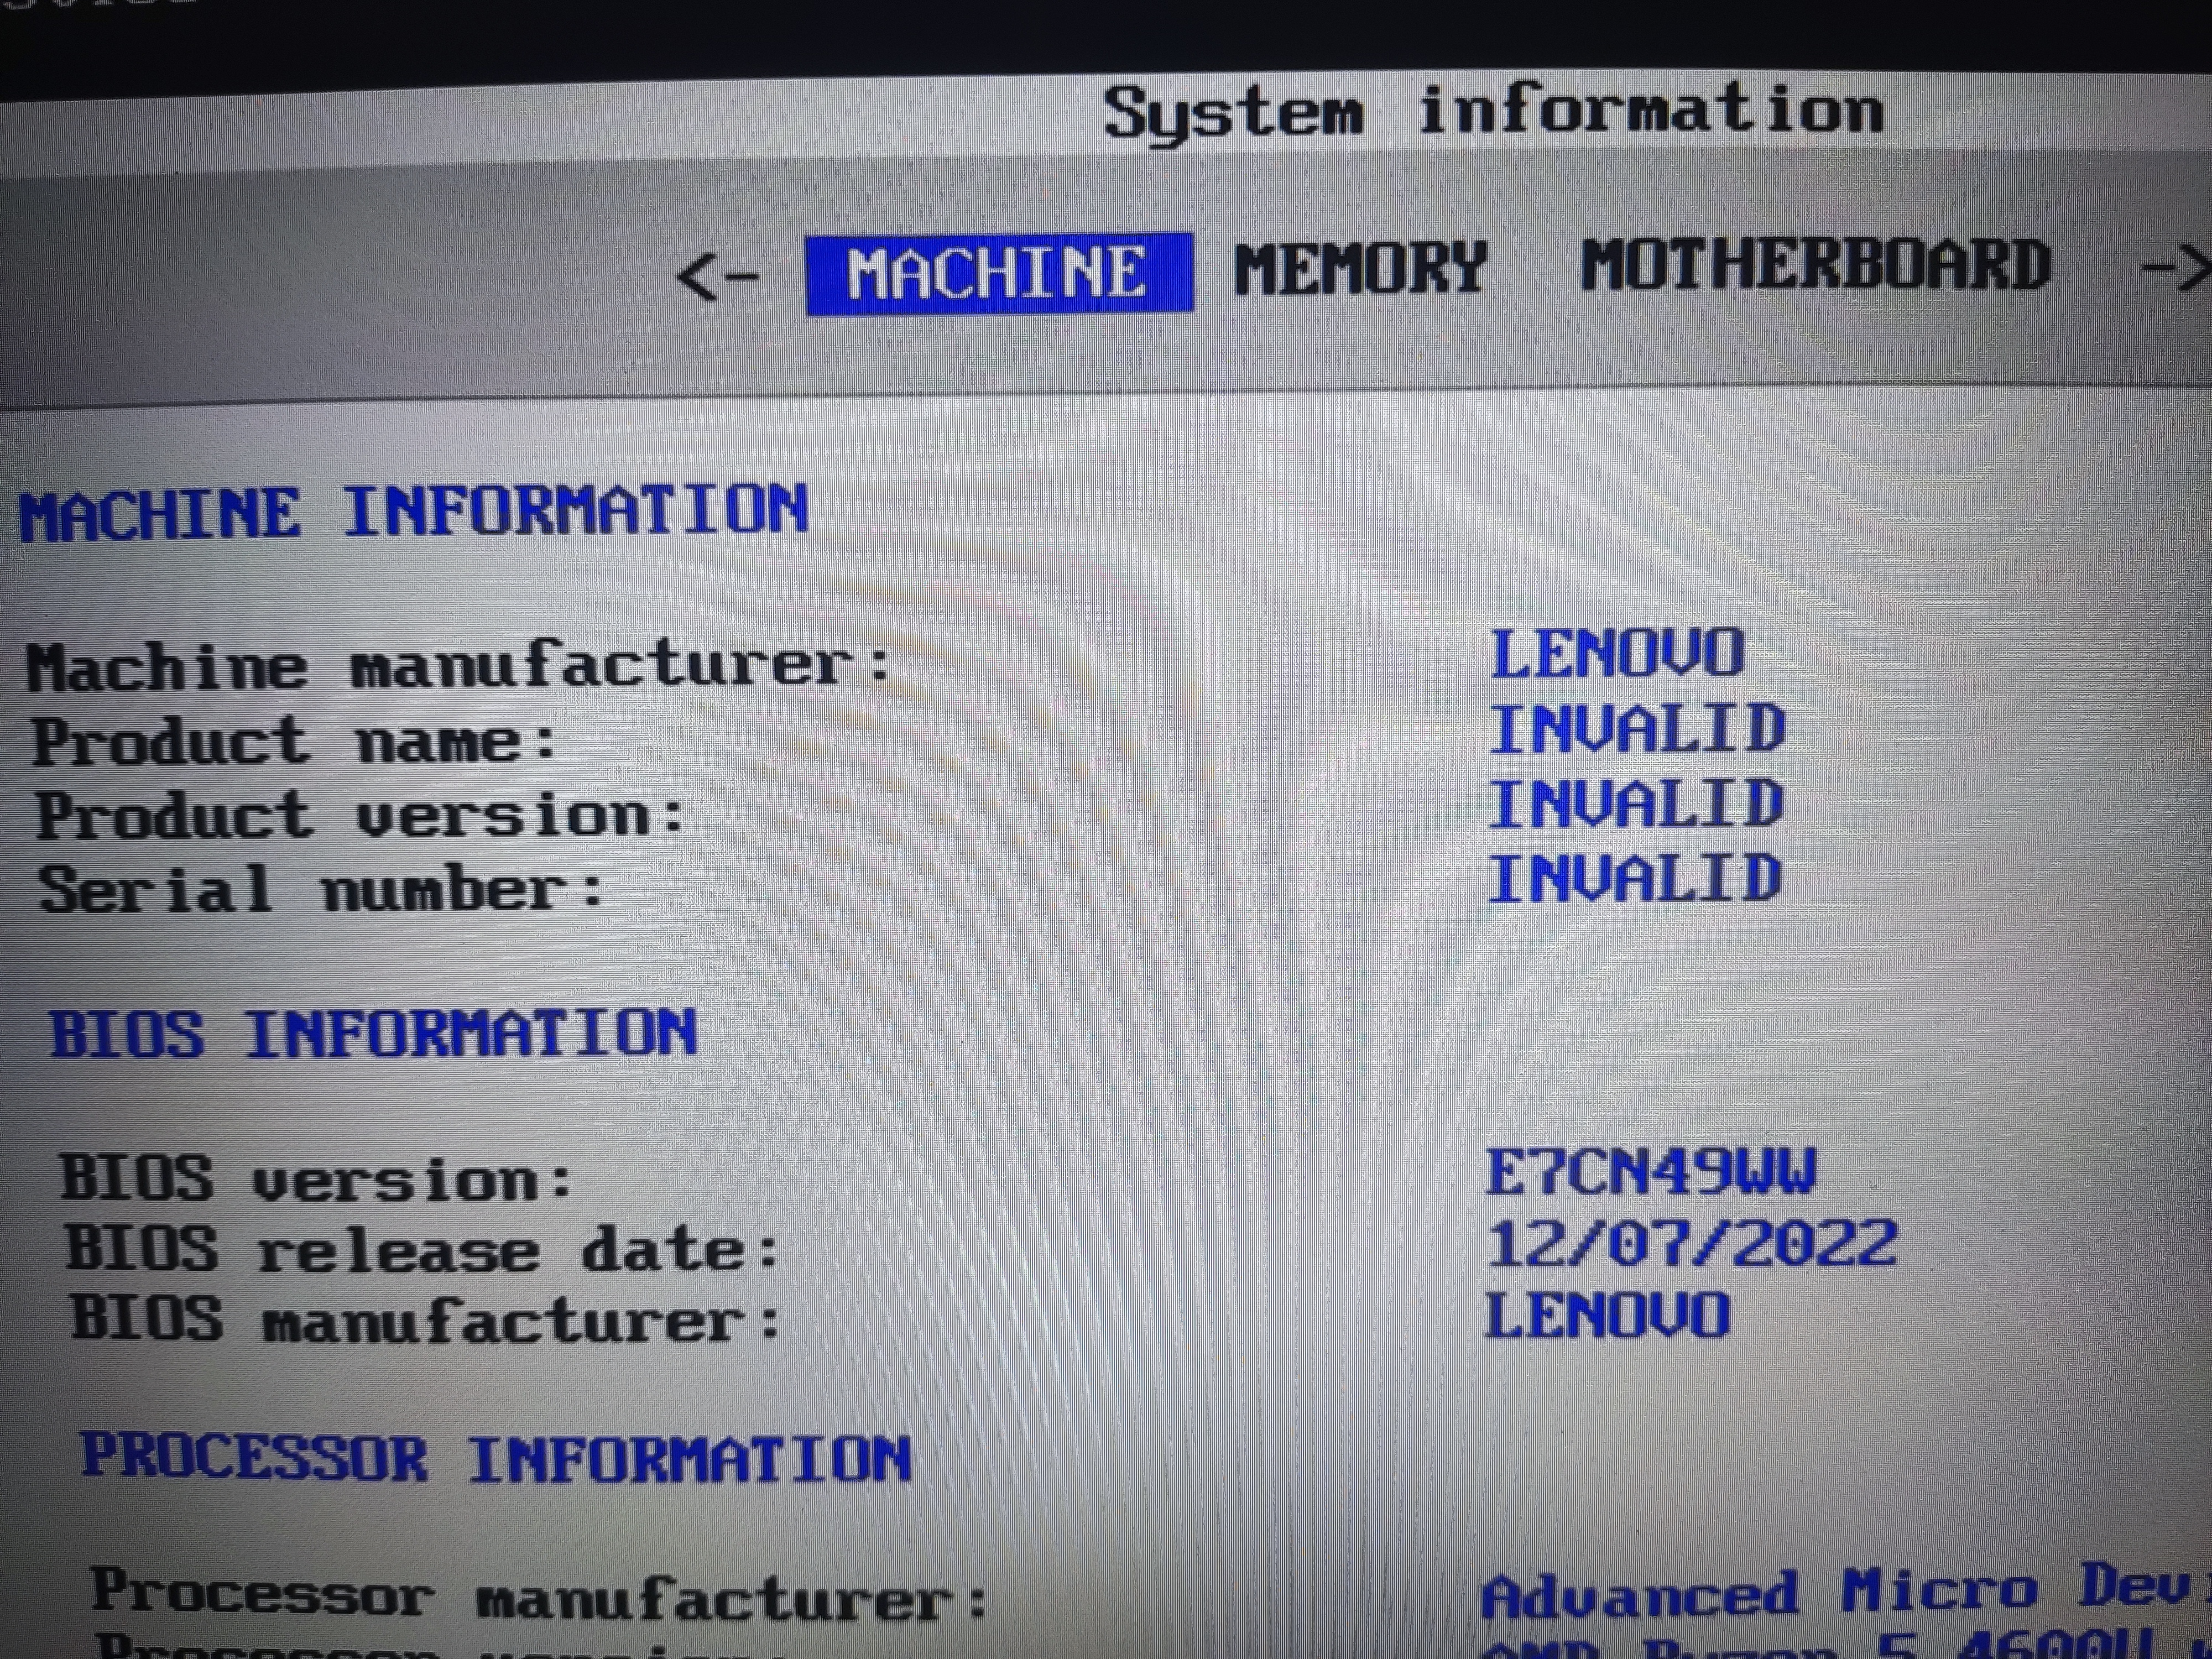Click the System information title
2212x1659 pixels.
pyautogui.click(x=1493, y=111)
